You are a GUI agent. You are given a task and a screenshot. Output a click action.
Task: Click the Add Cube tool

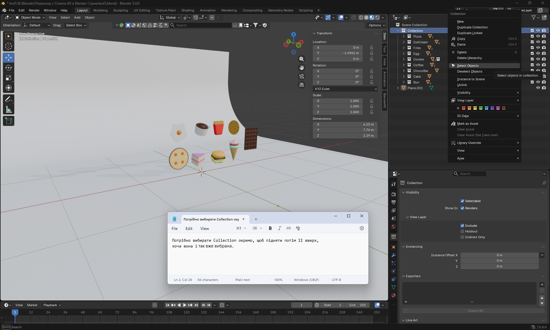[9, 121]
